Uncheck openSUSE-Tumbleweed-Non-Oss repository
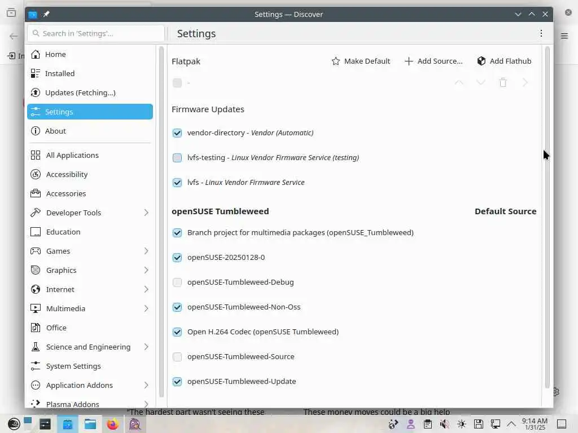578x433 pixels. (177, 307)
